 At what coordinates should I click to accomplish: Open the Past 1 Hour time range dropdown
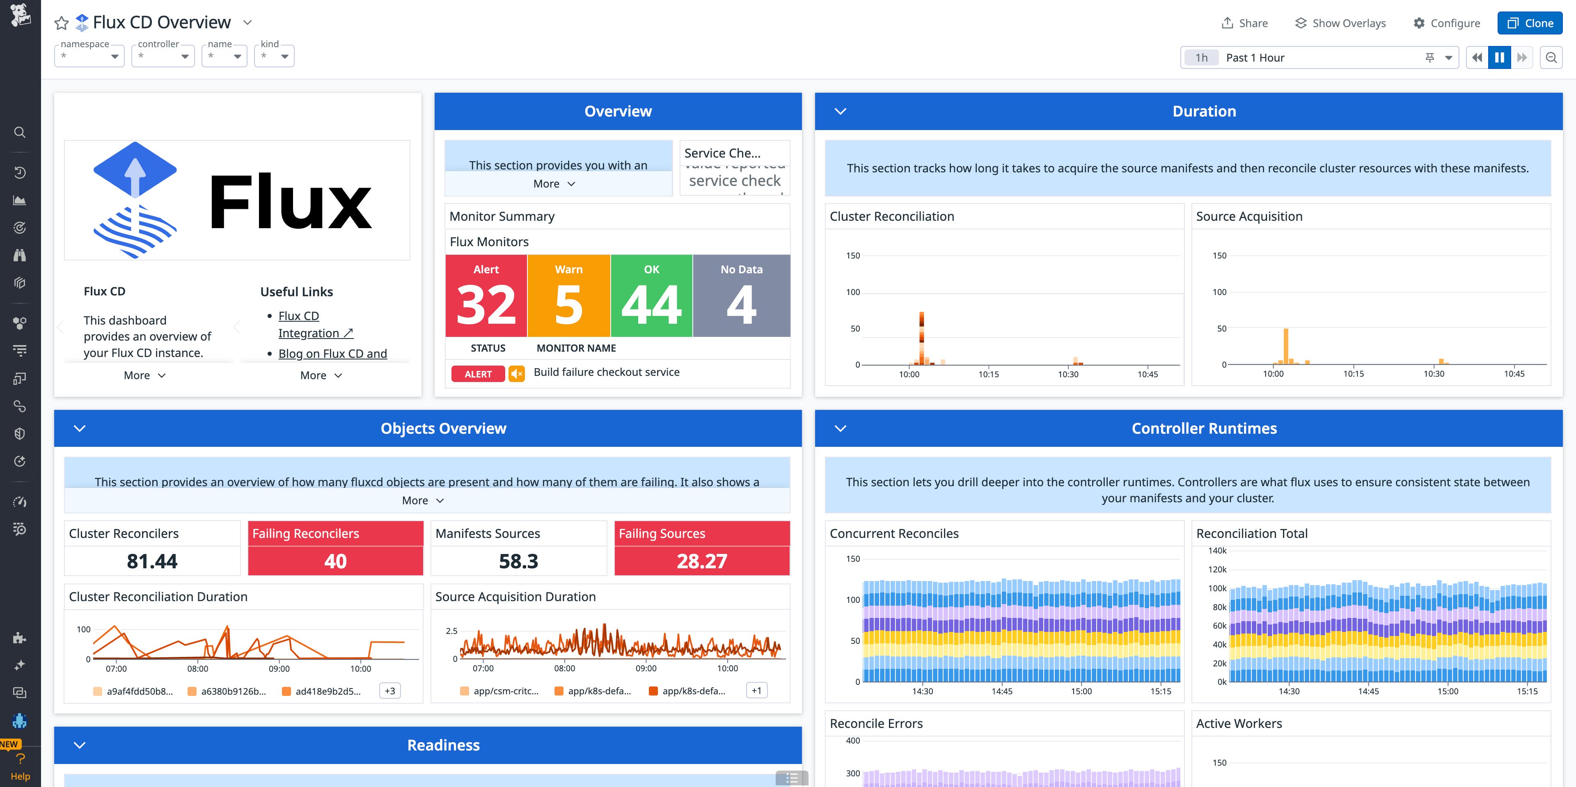[x=1448, y=57]
